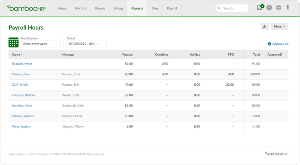Click the add employee icon button
This screenshot has width=300, height=165.
(x=265, y=26)
